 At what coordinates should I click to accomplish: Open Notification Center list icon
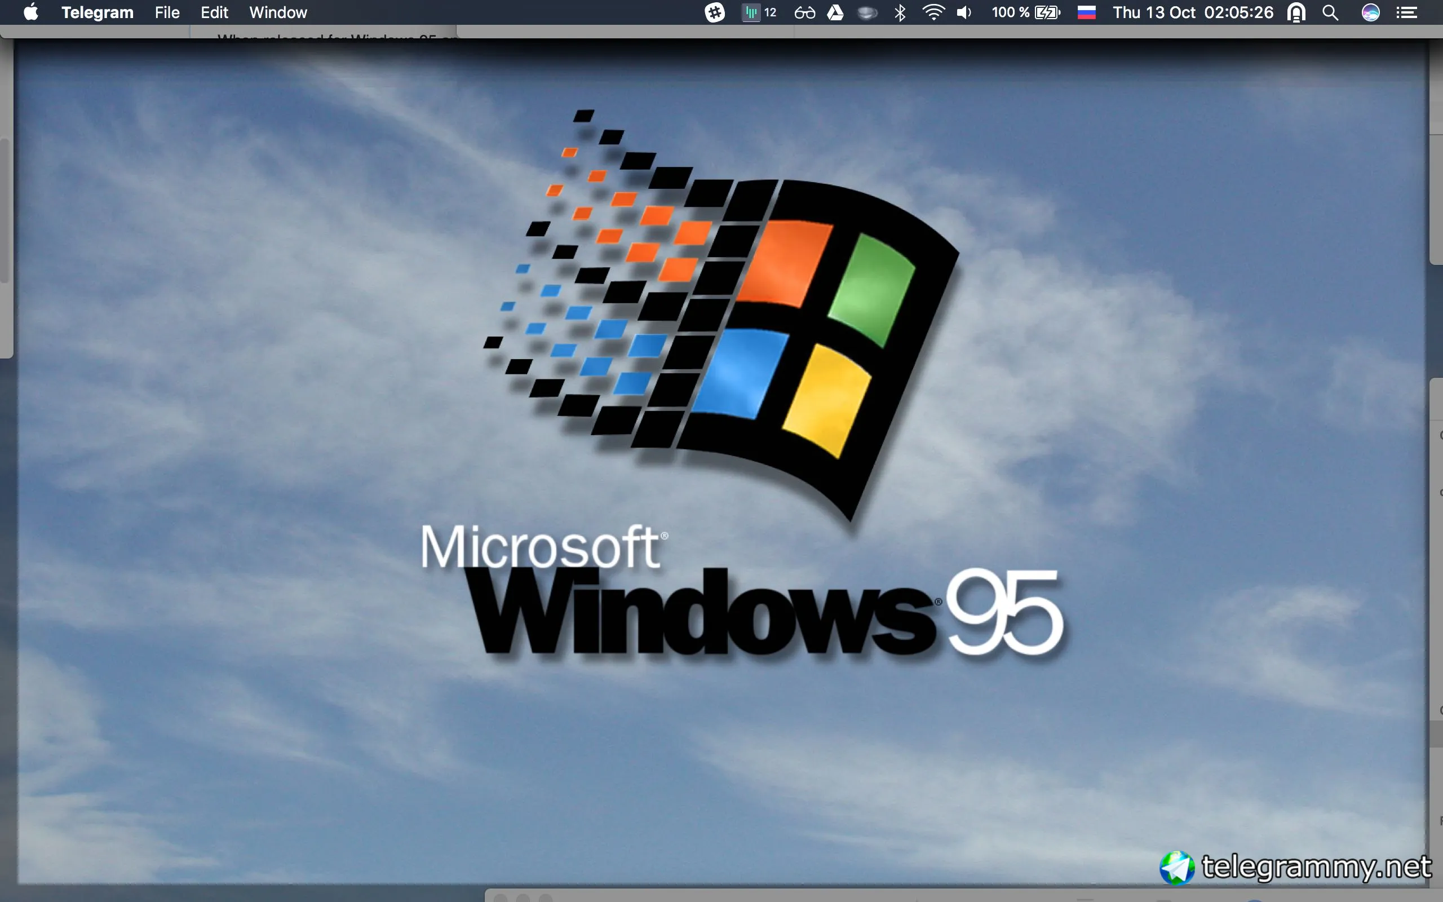coord(1406,12)
